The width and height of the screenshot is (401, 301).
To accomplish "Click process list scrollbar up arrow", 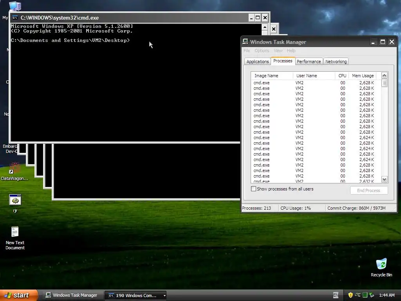I will [x=385, y=76].
